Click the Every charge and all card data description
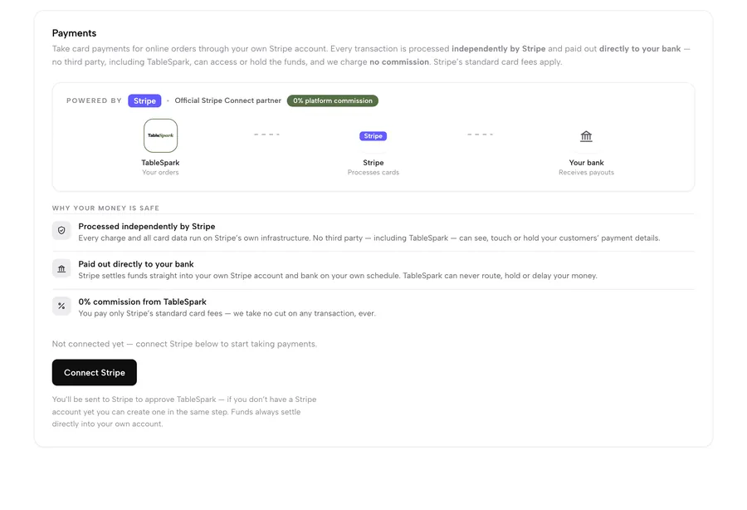 point(369,238)
